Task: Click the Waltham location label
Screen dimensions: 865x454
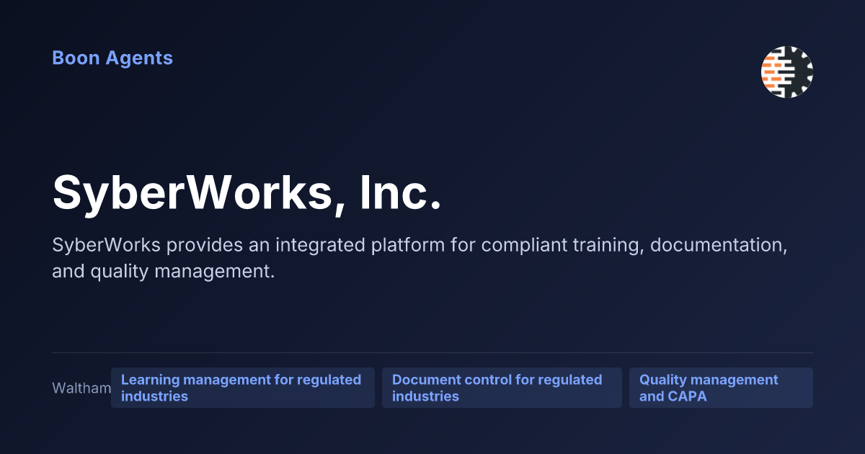Action: click(81, 388)
